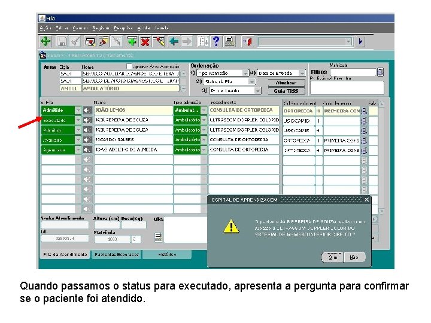This screenshot has width=431, height=323.
Task: Click the green four-arrow move icon
Action: tap(45, 42)
